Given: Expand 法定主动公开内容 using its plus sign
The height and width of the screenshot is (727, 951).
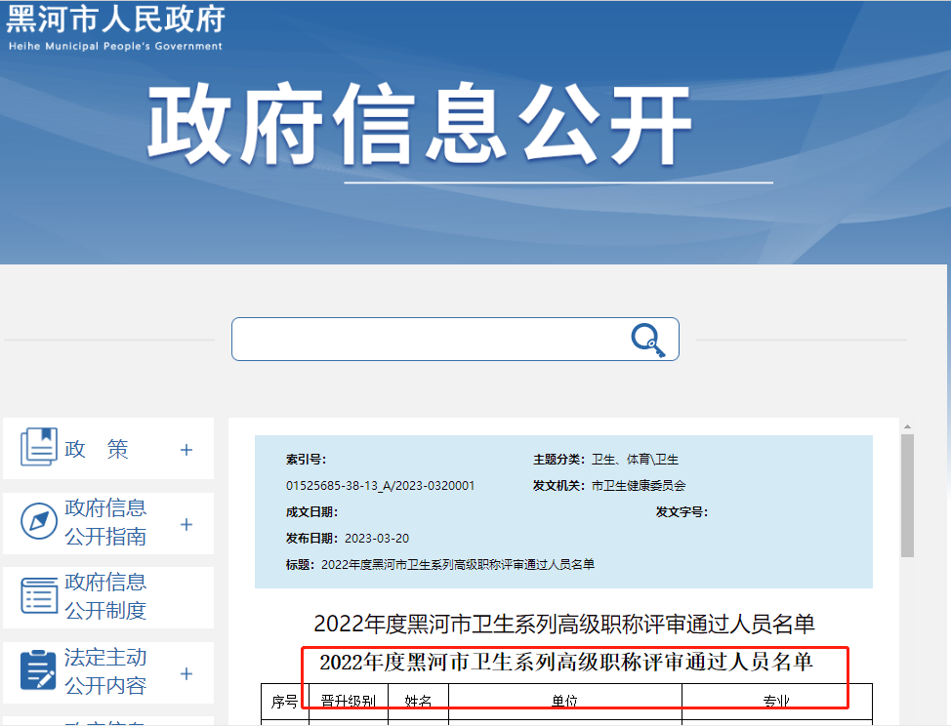Looking at the screenshot, I should (186, 673).
